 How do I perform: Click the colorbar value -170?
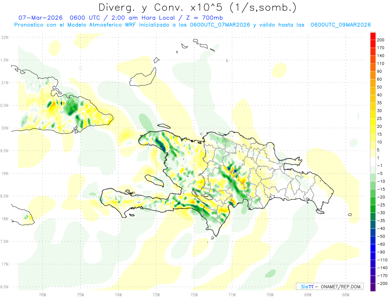click(382, 275)
